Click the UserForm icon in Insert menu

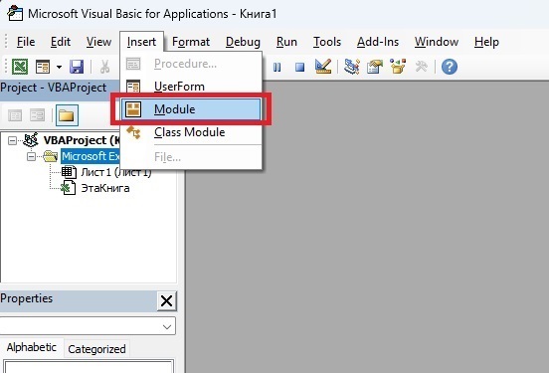click(133, 87)
